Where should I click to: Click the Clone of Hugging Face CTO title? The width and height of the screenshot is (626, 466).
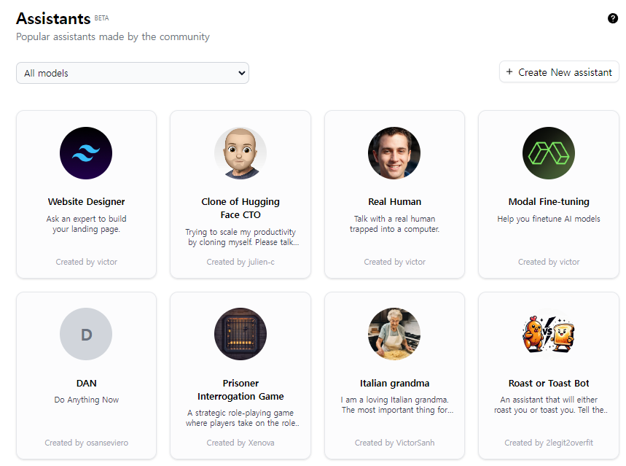click(240, 209)
